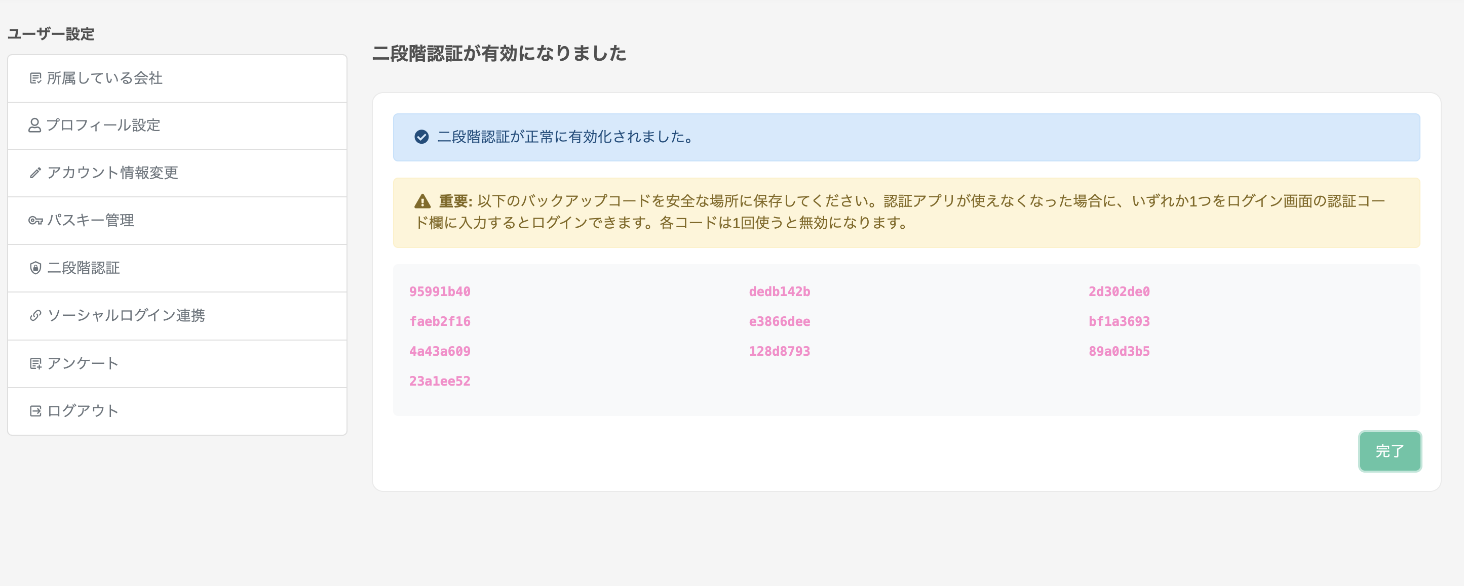
Task: Click backup code 128d8793
Action: (x=779, y=352)
